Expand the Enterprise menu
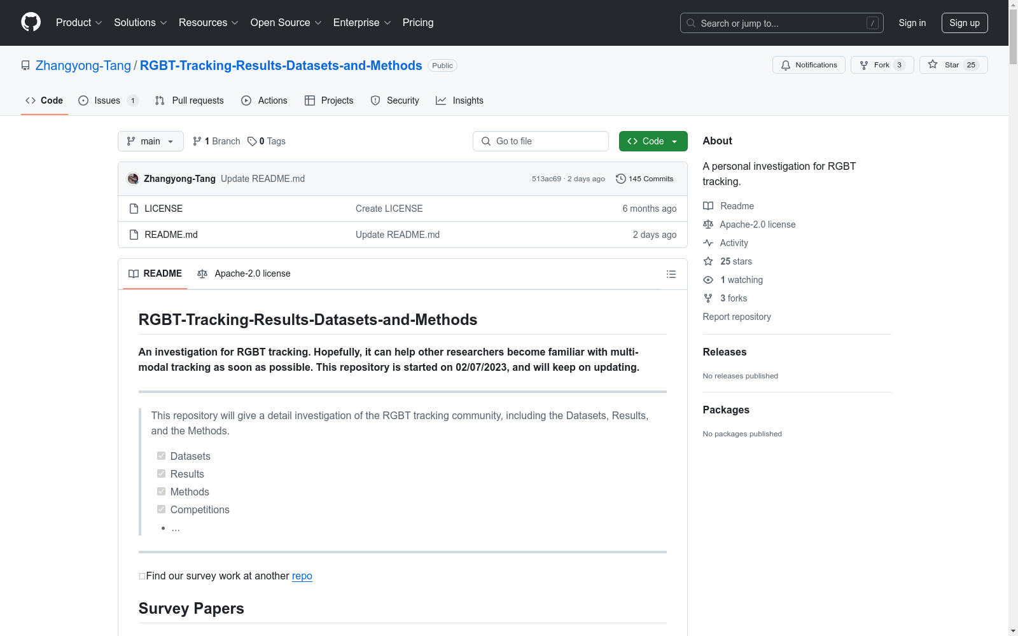 (x=362, y=23)
